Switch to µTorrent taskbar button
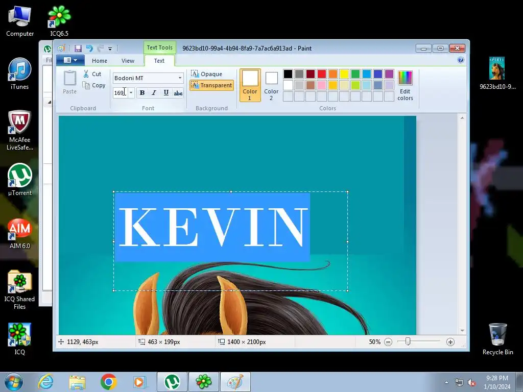The image size is (523, 392). tap(172, 382)
